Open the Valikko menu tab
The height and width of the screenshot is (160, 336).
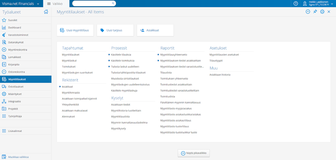56,4
